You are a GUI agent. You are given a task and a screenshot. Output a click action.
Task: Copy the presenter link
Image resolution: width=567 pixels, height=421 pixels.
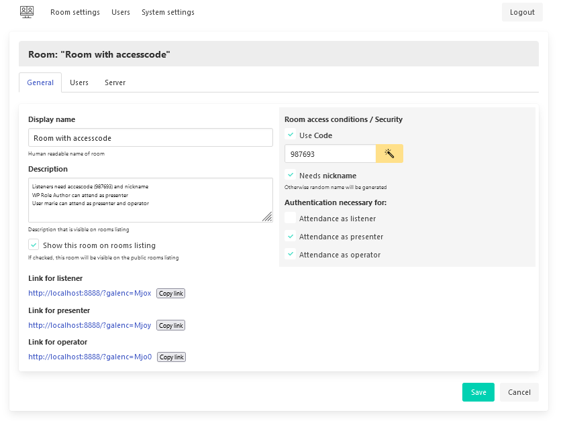[170, 325]
